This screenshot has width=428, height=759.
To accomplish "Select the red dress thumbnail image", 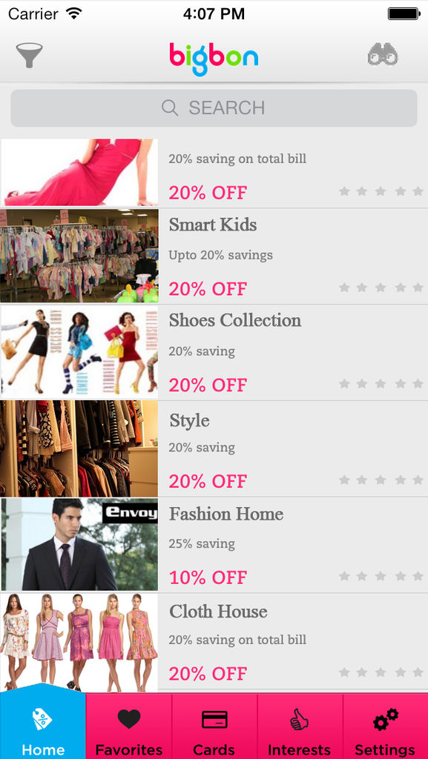I will [79, 172].
